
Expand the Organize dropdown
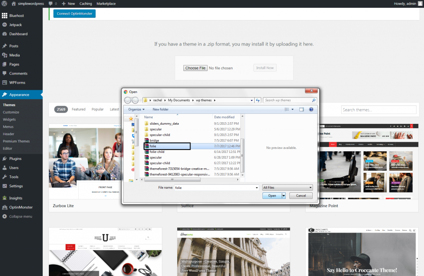click(136, 109)
